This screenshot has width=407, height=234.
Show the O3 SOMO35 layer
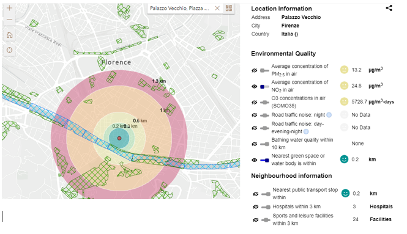point(255,103)
